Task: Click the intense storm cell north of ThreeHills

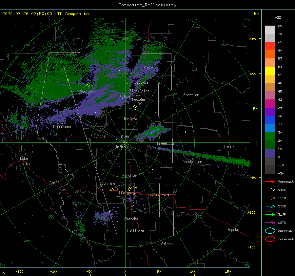Action: coord(153,132)
